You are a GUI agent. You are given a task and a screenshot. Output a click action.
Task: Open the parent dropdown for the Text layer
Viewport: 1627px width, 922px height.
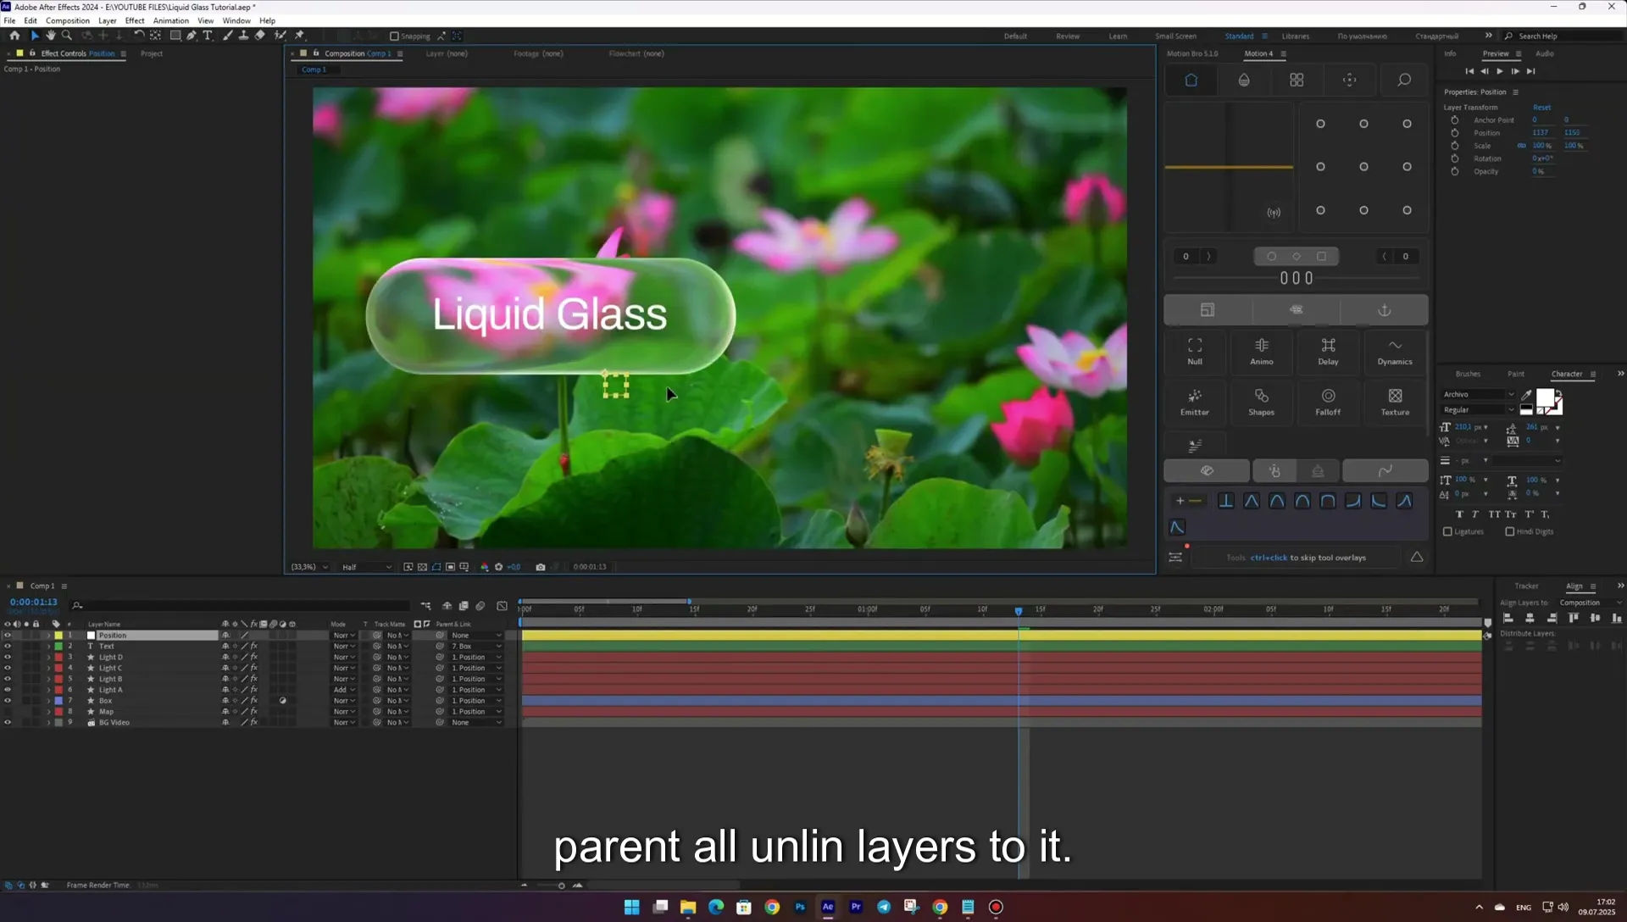[x=476, y=647]
